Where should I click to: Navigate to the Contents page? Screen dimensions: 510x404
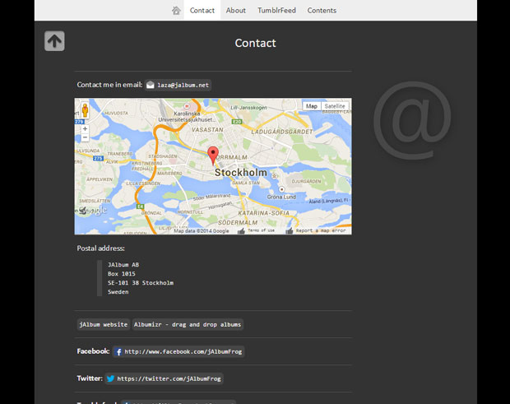[322, 11]
